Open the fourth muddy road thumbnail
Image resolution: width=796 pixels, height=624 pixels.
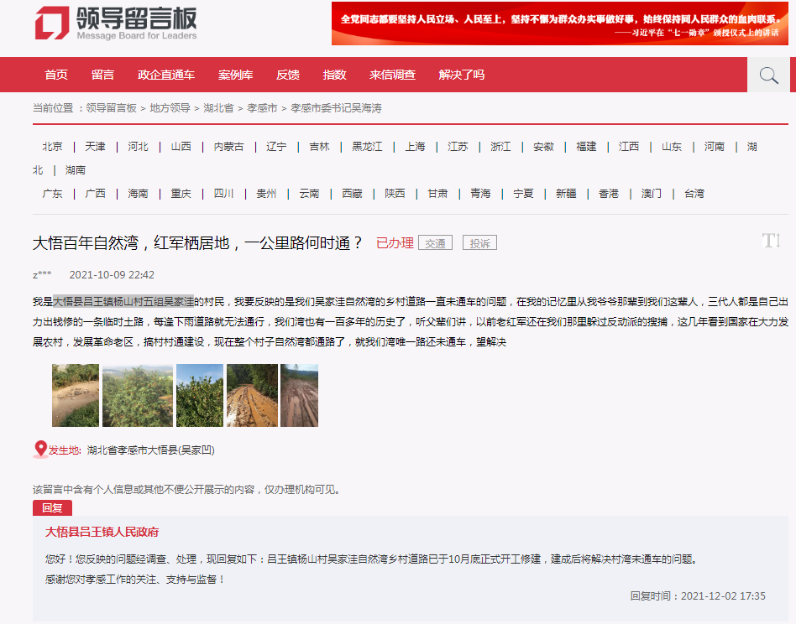tap(252, 395)
